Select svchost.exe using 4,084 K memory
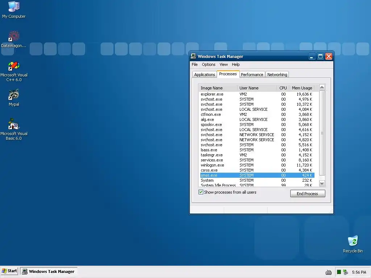Viewport: 371px width, 278px height. (x=257, y=109)
